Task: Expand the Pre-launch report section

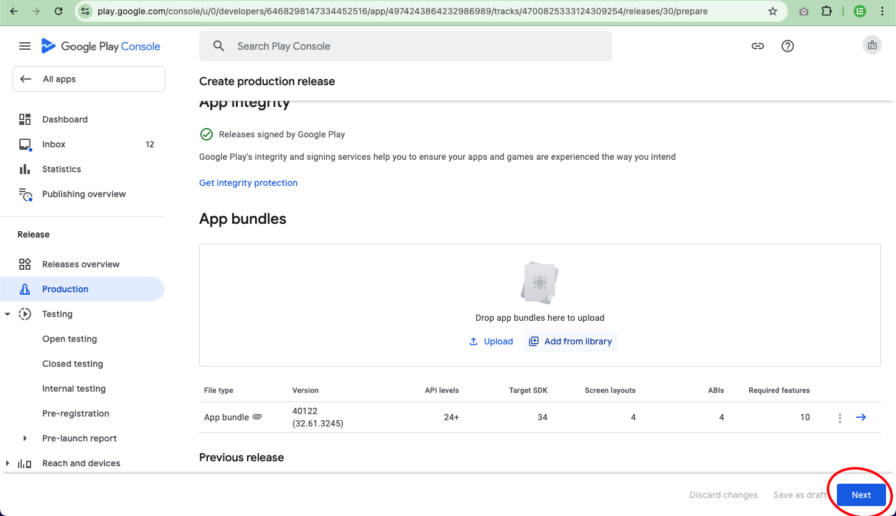Action: (x=25, y=438)
